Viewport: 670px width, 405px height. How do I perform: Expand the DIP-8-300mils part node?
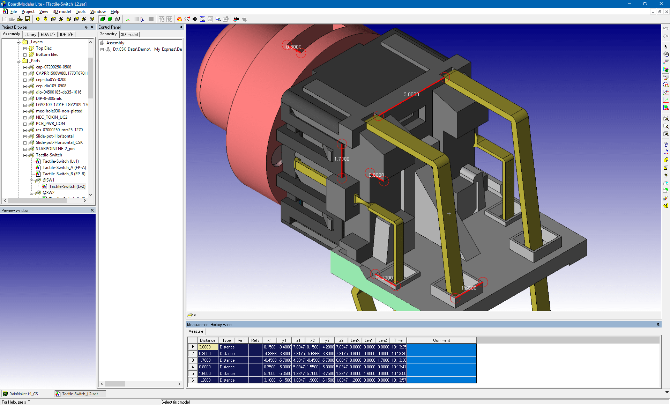coord(25,98)
